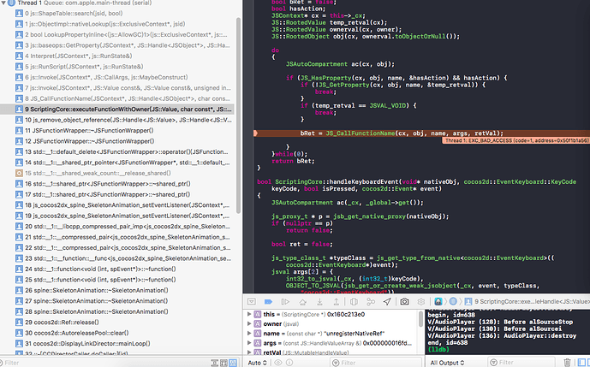This screenshot has height=367, width=590.
Task: Simulate location arrow icon
Action: tap(387, 302)
